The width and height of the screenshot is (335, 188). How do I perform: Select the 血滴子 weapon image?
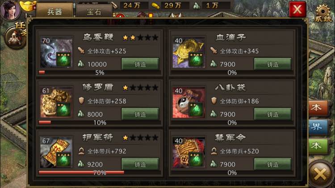click(x=189, y=53)
